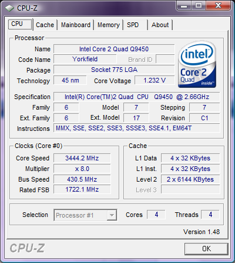Click the CPU-Z title bar app icon
The height and width of the screenshot is (263, 235).
[9, 8]
